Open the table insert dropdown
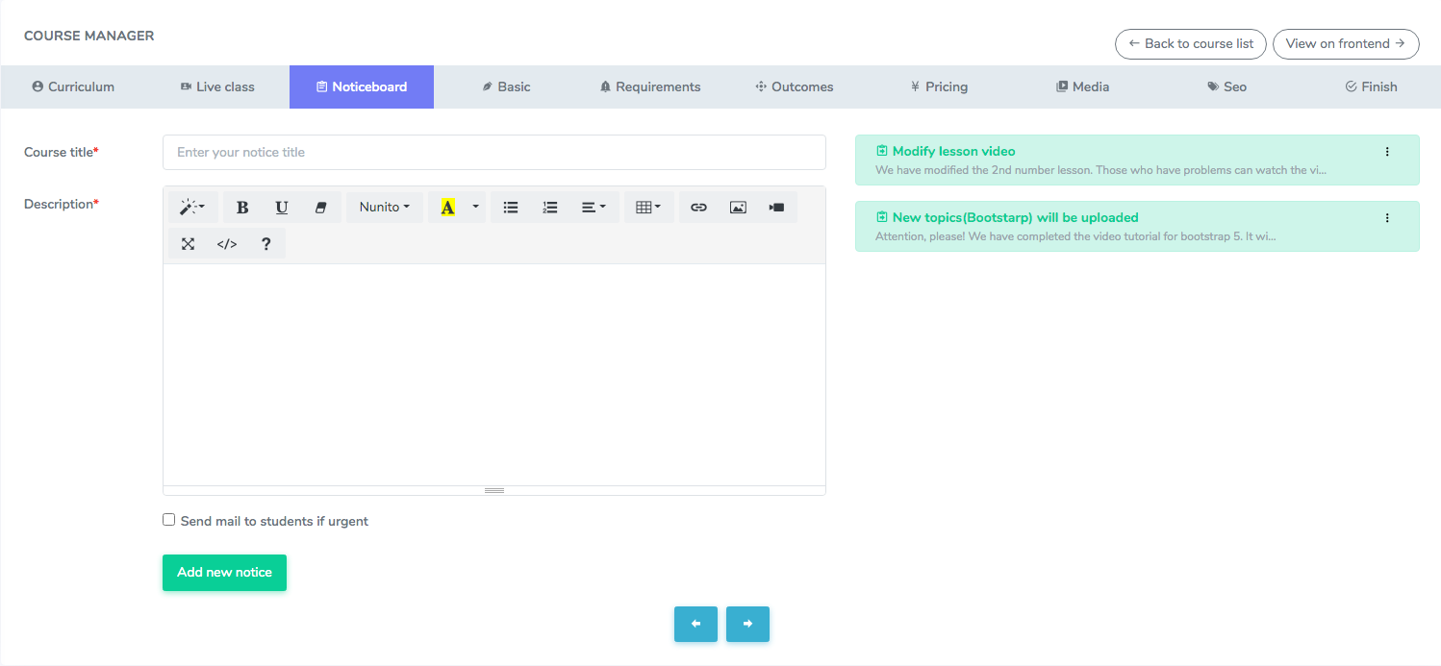Screen dimensions: 1441x666 [x=648, y=208]
